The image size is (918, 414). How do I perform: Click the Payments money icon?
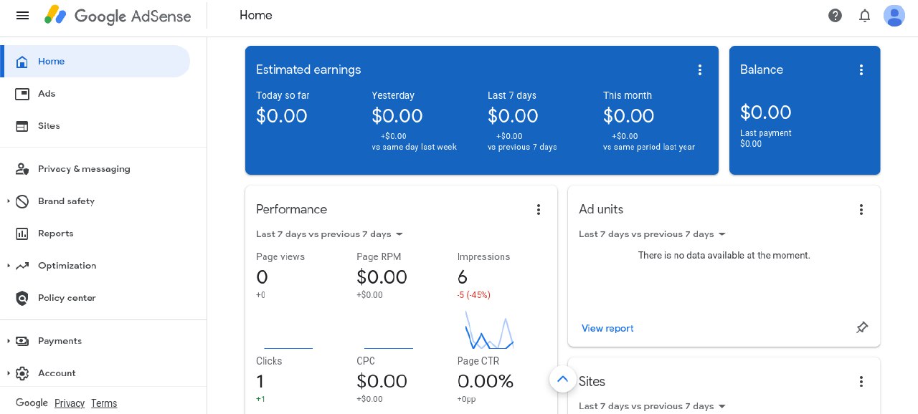coord(22,341)
